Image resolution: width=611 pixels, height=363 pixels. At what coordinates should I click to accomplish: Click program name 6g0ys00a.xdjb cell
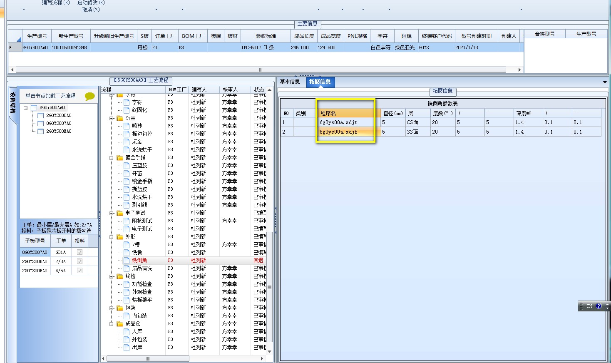pos(349,132)
